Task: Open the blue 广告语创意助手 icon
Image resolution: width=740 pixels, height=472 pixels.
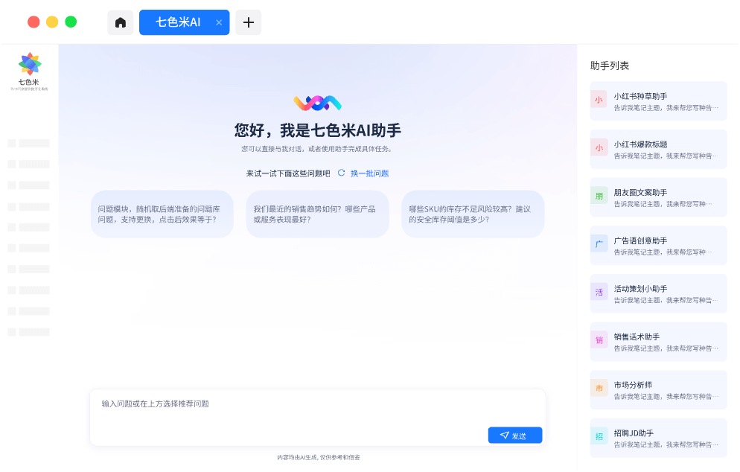Action: (x=599, y=245)
